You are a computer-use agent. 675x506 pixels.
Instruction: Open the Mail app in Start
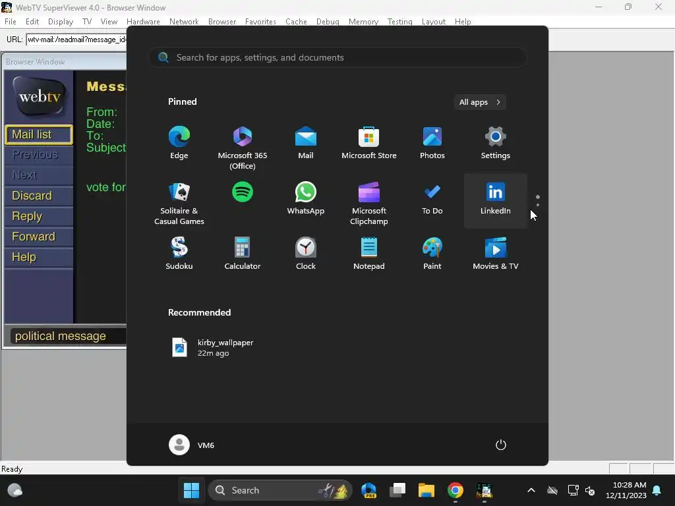[x=306, y=143]
